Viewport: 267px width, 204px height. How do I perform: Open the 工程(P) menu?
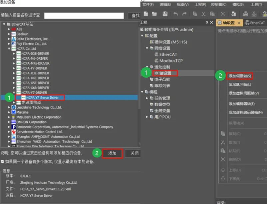tap(200, 4)
